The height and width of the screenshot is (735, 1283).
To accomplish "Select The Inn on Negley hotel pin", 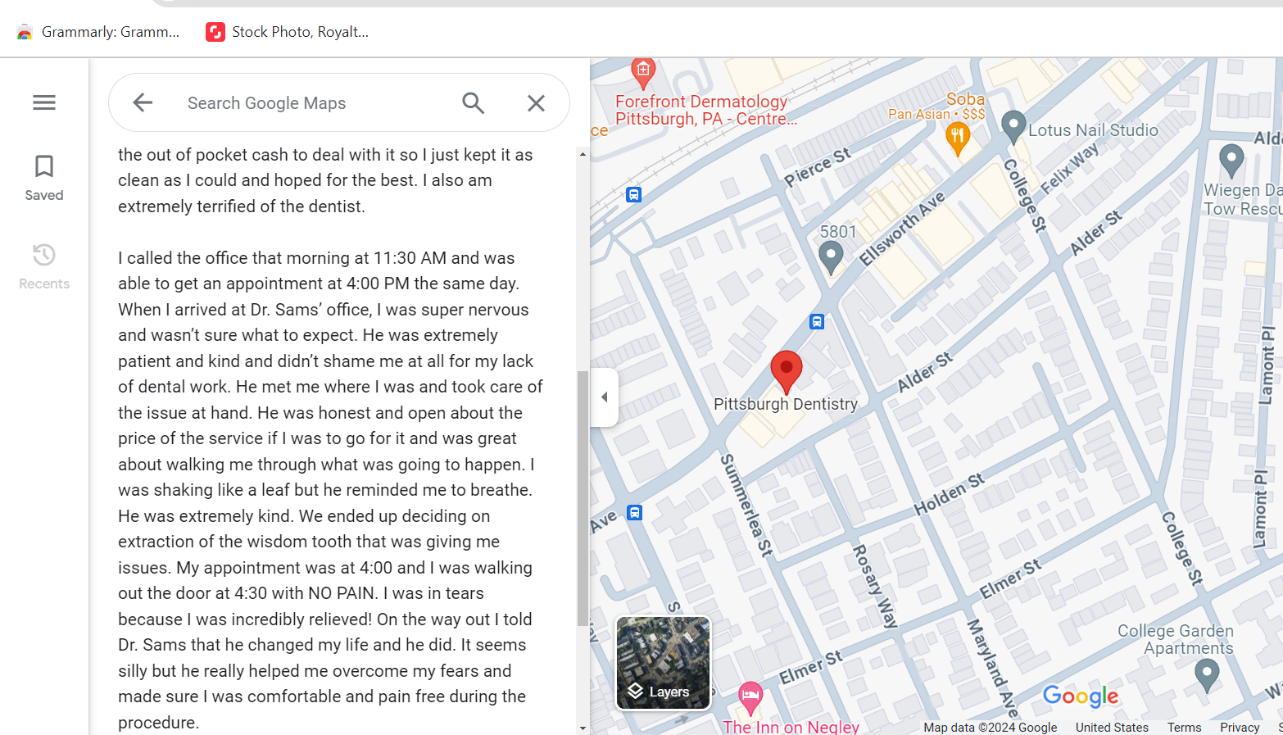I will [x=750, y=698].
